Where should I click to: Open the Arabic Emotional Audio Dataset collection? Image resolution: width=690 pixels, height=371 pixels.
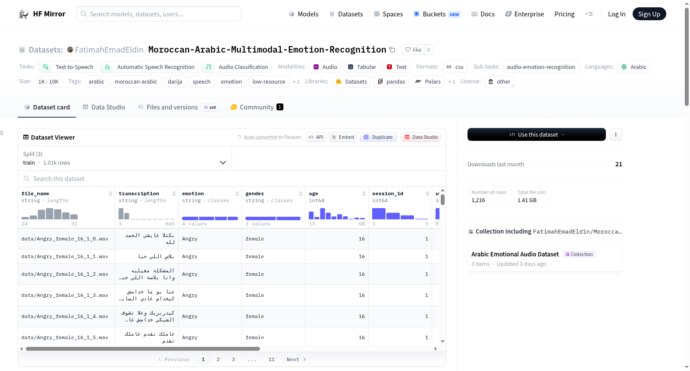545,259
